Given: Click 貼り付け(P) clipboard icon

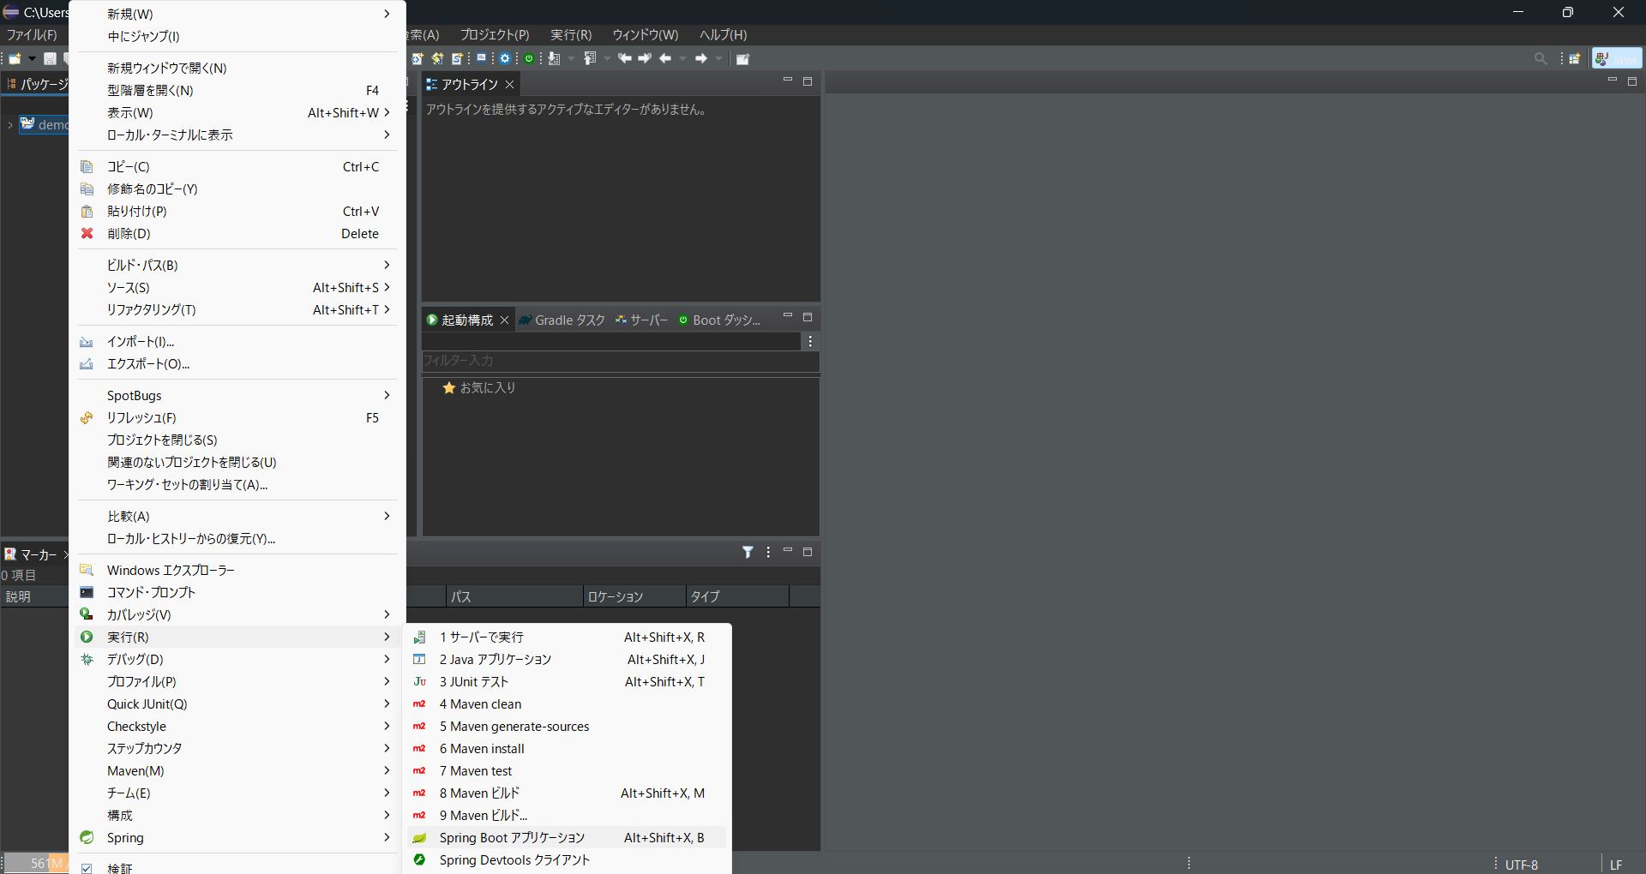Looking at the screenshot, I should [x=87, y=211].
